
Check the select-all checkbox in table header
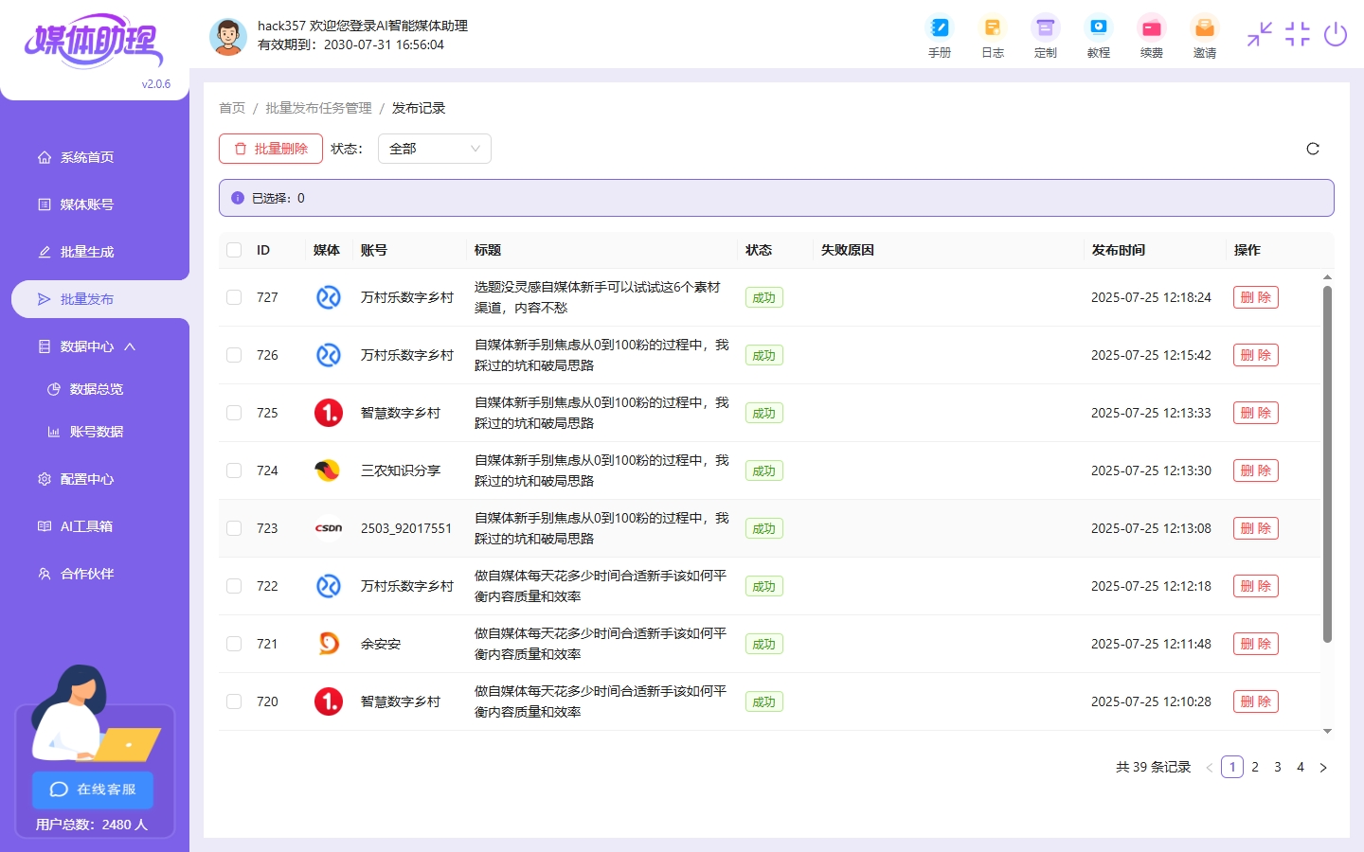[234, 250]
